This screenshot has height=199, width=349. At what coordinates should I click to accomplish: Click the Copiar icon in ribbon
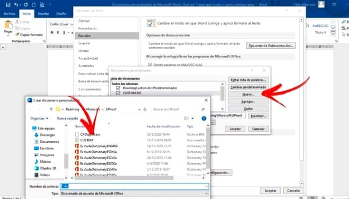coord(17,28)
